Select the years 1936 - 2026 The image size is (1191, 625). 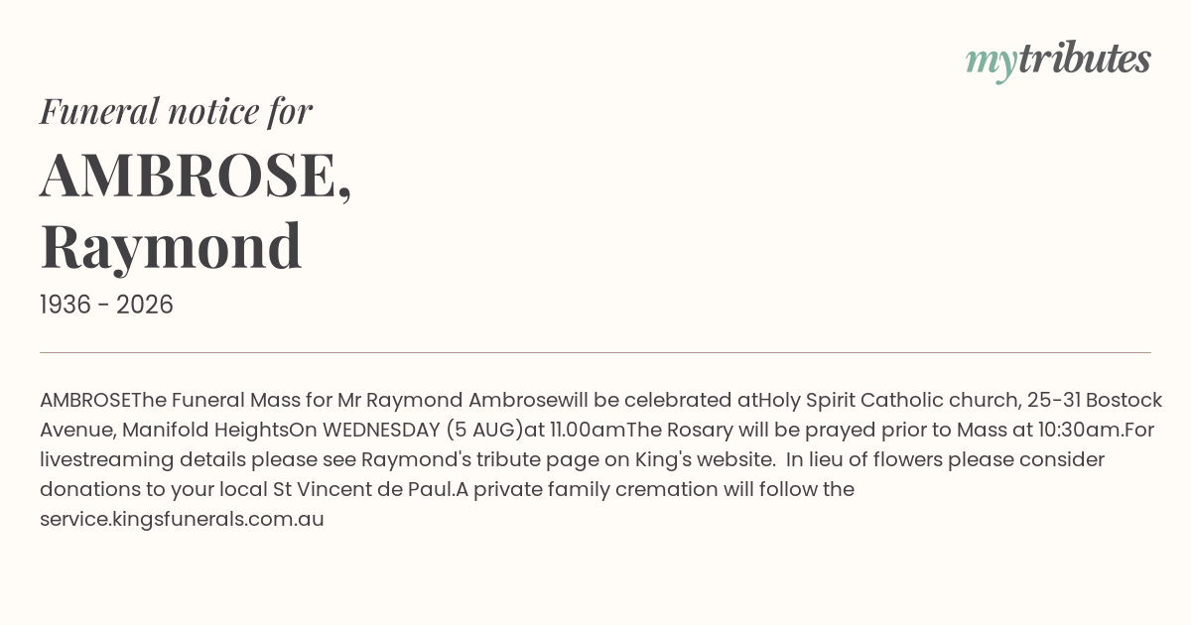click(x=106, y=306)
